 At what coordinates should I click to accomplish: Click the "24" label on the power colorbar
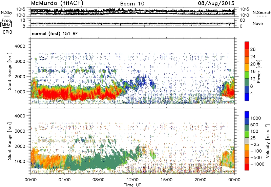[x=253, y=57]
